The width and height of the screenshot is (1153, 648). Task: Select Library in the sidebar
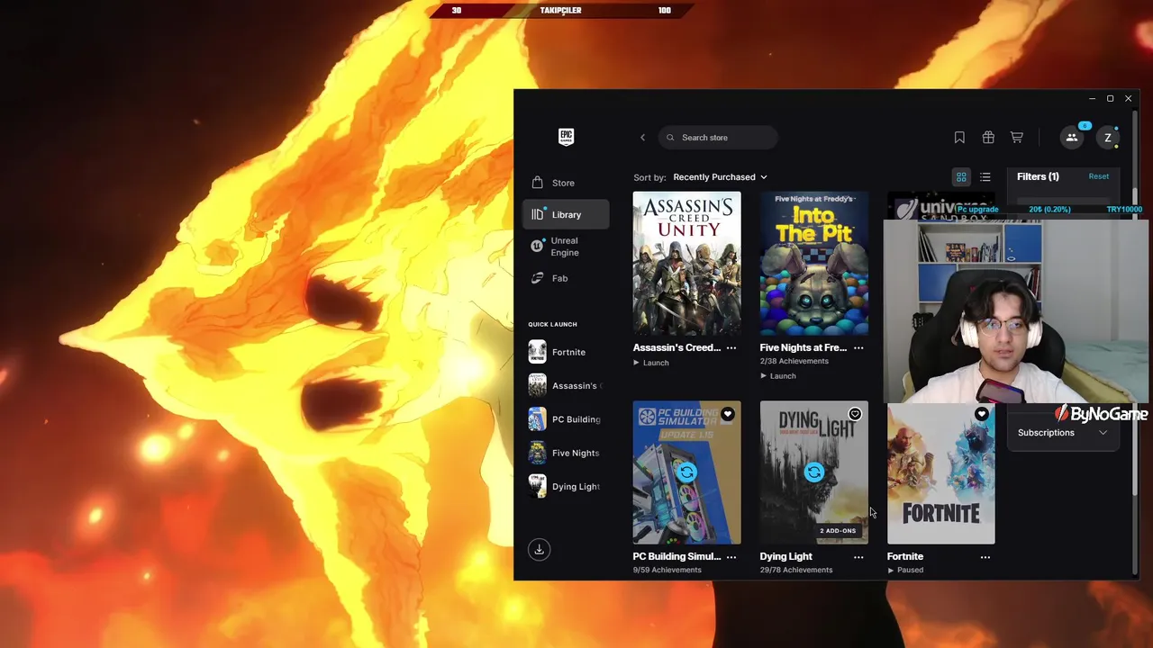click(x=566, y=214)
